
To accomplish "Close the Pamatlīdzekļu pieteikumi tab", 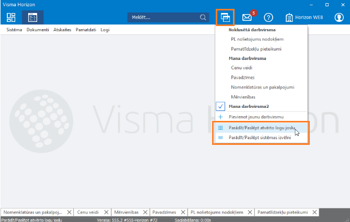I will (314, 212).
